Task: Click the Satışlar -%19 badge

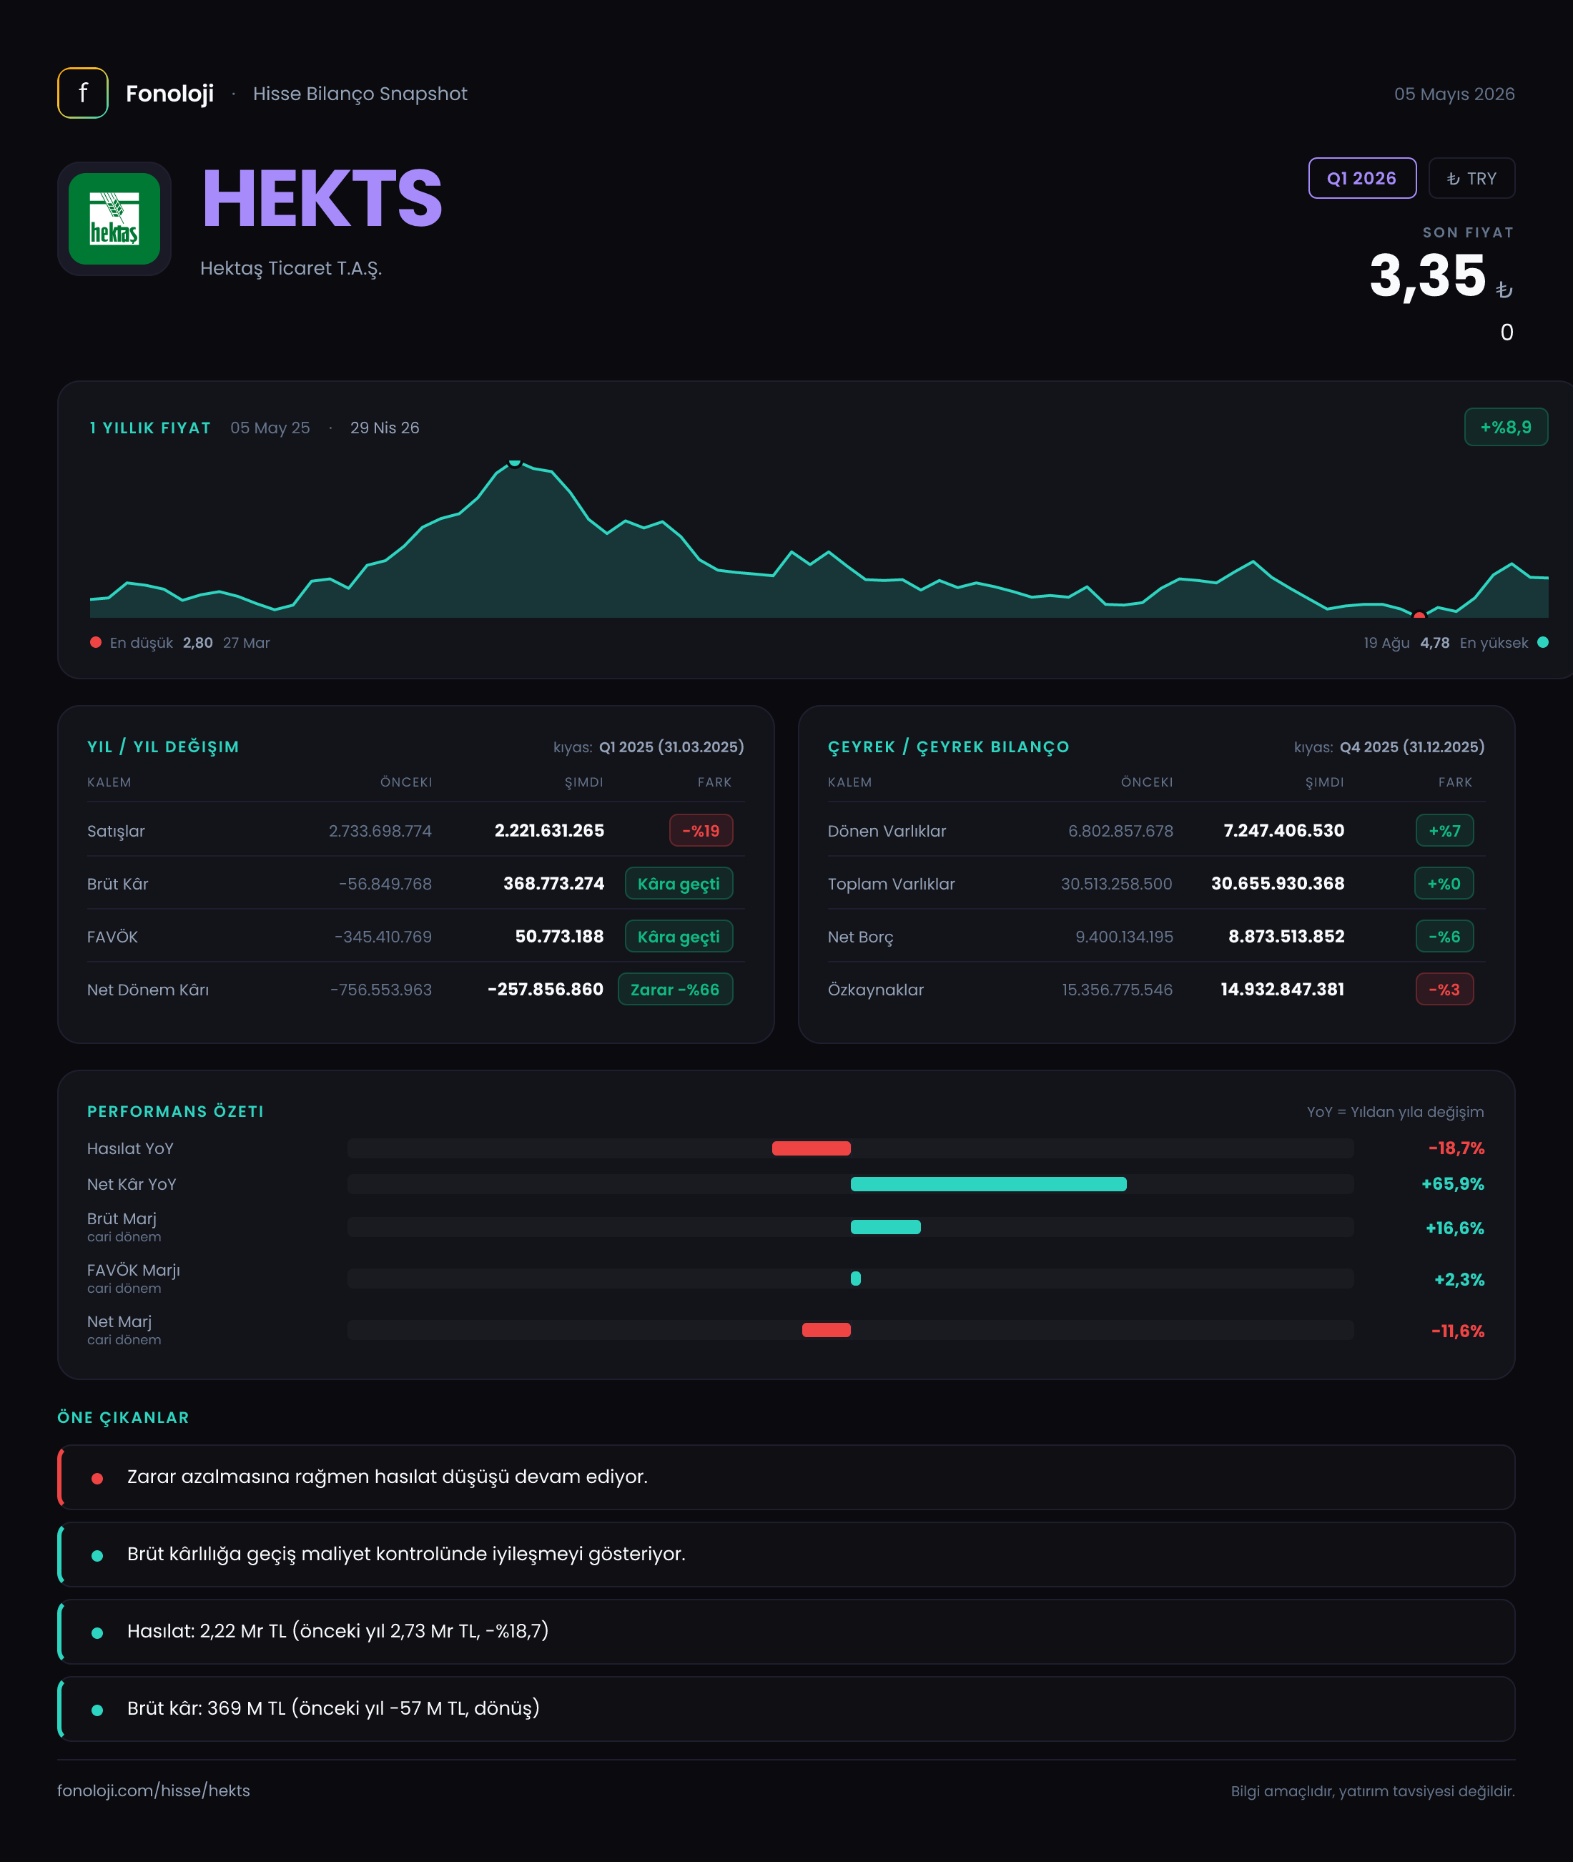Action: [x=701, y=830]
